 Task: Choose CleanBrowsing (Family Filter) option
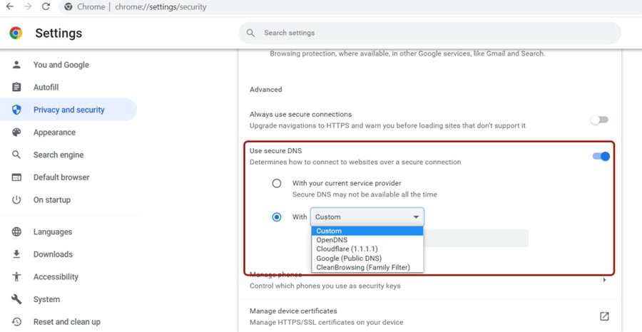coord(367,267)
